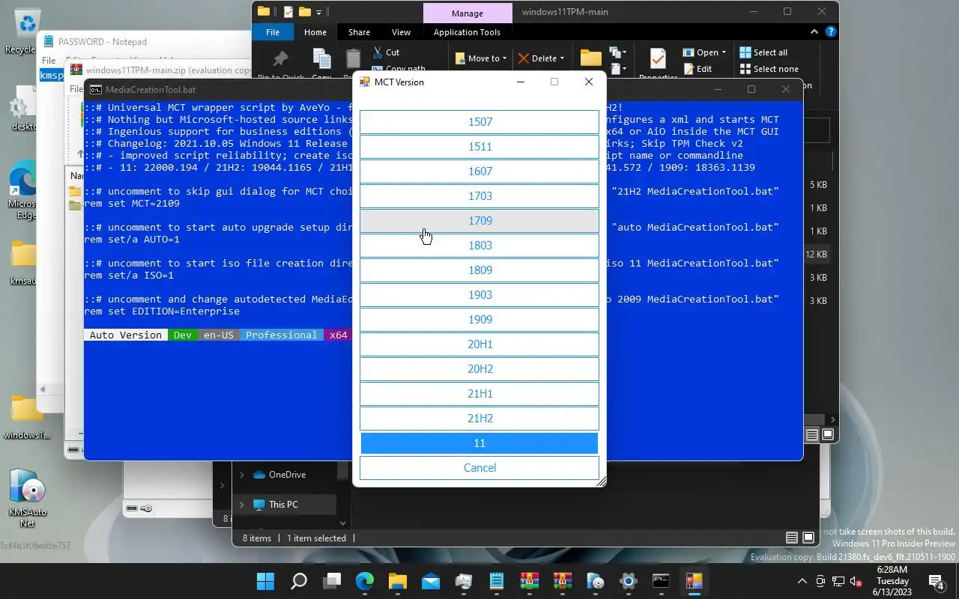959x599 pixels.
Task: Choose MCT version 1903
Action: click(x=479, y=295)
